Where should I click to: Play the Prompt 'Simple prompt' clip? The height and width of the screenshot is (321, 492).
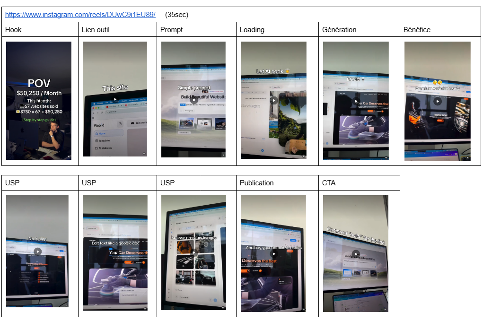tap(194, 100)
